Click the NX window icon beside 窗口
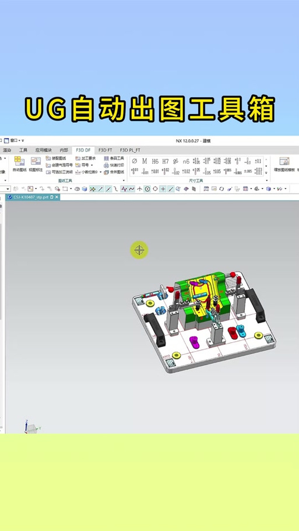 [6, 140]
